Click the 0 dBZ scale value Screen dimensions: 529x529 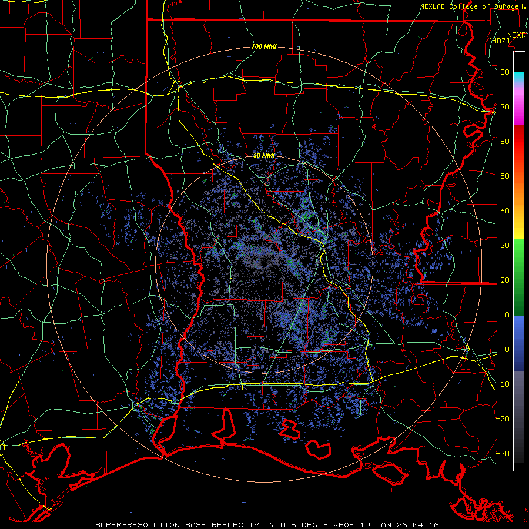click(507, 350)
